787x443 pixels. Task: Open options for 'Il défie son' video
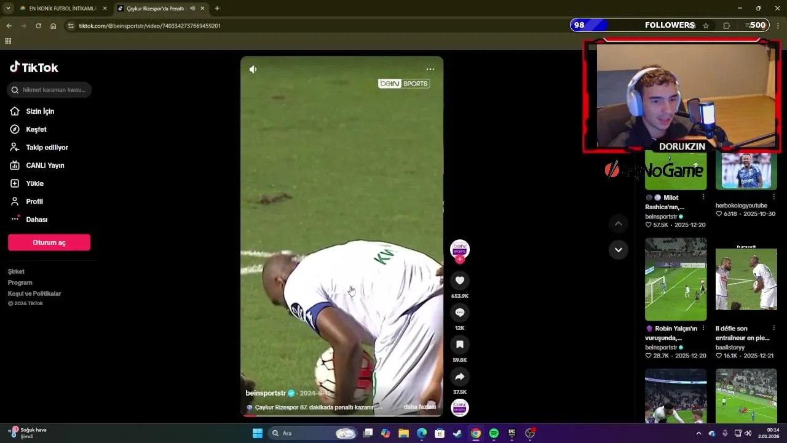[773, 328]
